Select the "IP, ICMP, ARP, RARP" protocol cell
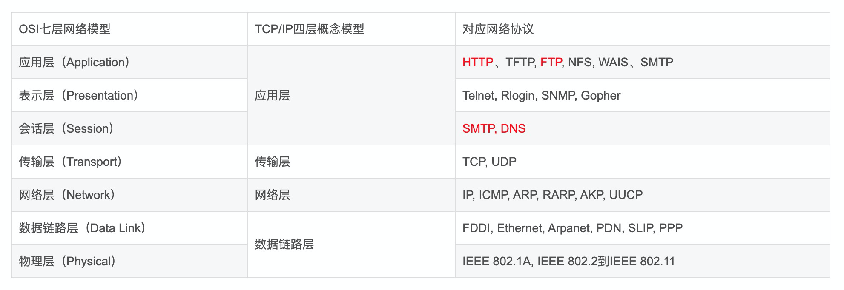The height and width of the screenshot is (290, 844). pos(552,195)
